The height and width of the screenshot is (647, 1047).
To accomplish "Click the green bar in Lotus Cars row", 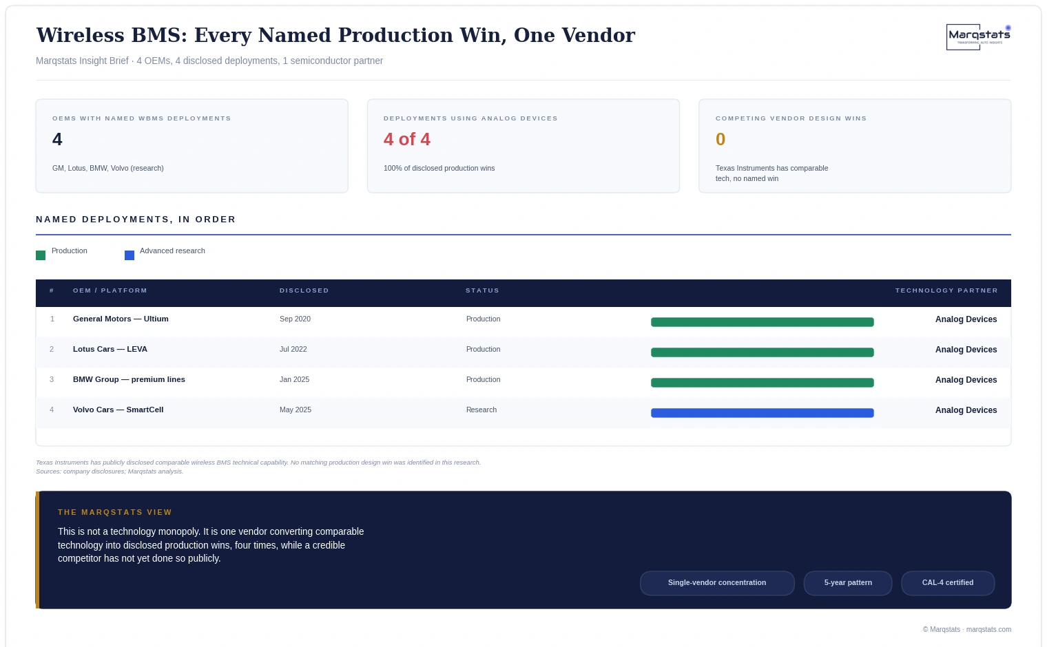I will [763, 352].
